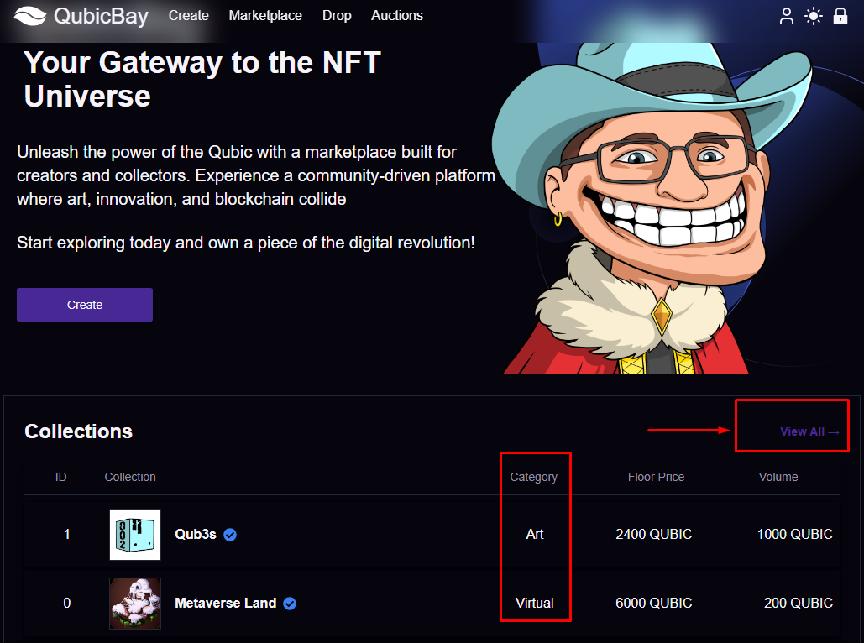Open the user profile icon
Screen dimensions: 864x643
point(786,15)
